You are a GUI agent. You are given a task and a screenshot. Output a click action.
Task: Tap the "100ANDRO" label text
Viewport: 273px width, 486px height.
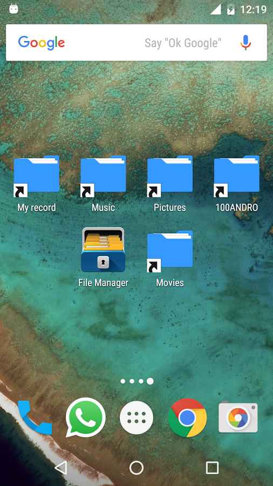click(237, 207)
